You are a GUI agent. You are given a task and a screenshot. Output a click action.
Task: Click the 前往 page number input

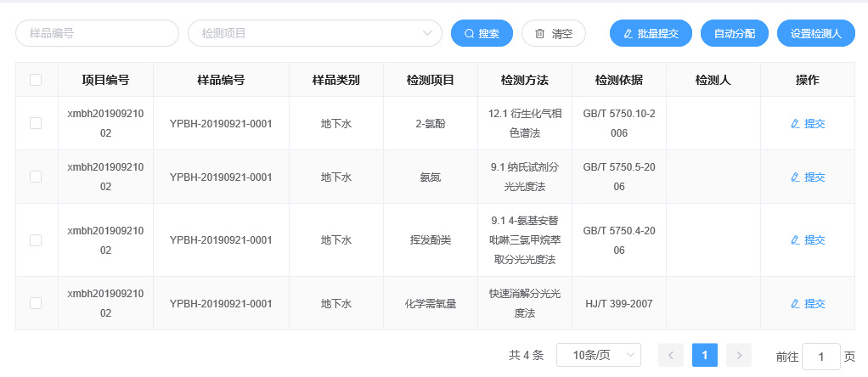coord(820,357)
